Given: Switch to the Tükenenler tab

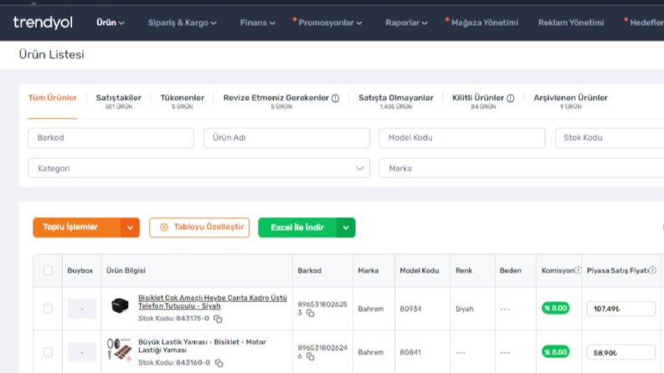Looking at the screenshot, I should (182, 101).
